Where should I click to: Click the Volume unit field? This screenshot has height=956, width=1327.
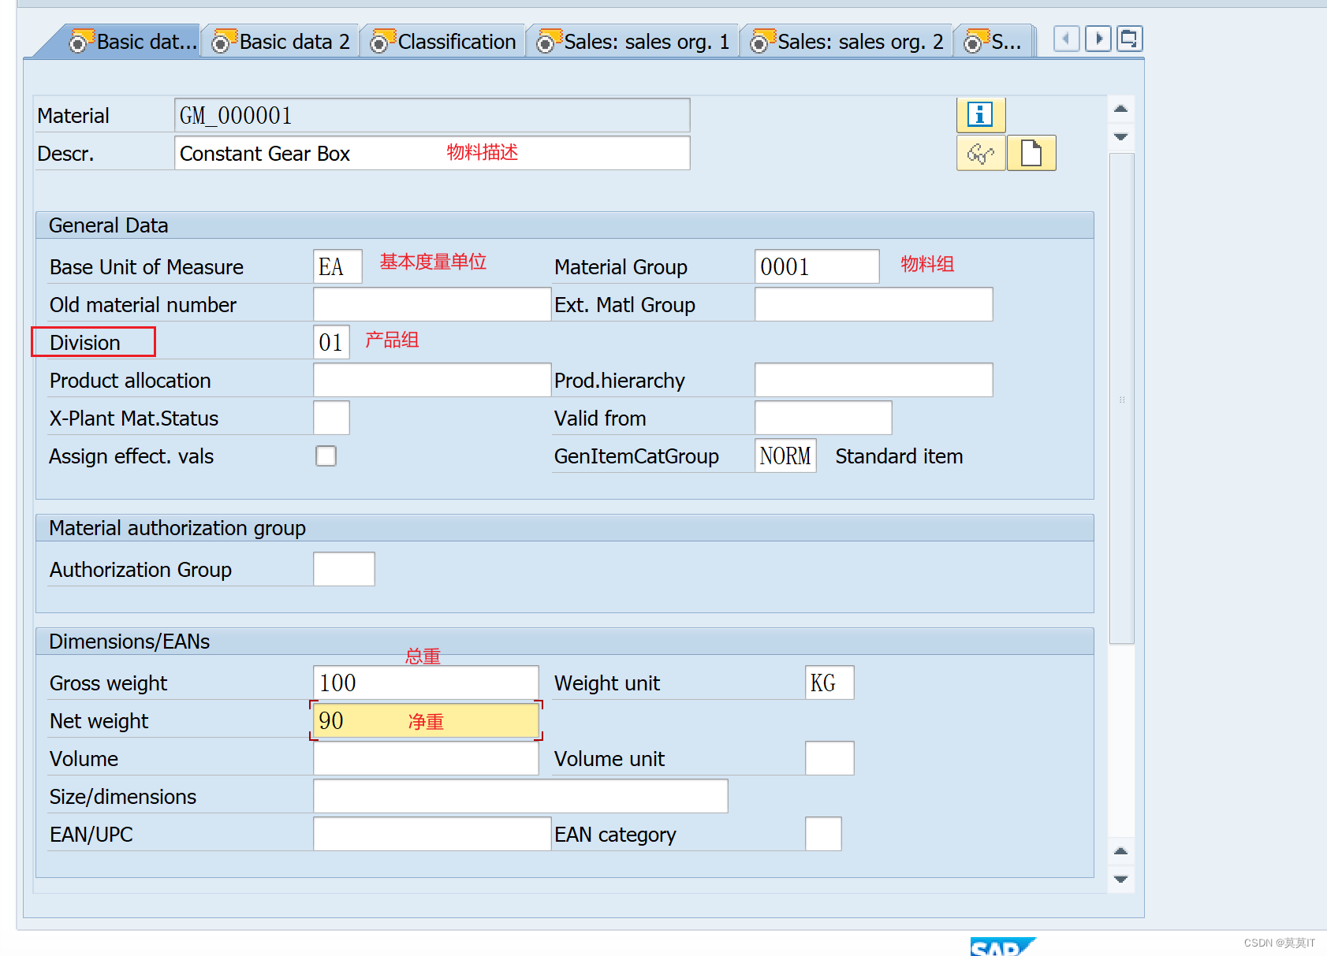tap(829, 758)
